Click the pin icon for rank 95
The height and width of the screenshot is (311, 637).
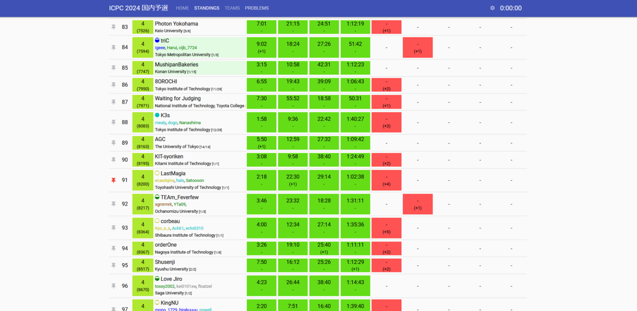pos(113,265)
